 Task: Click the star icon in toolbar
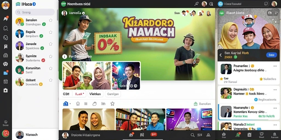click(x=112, y=104)
